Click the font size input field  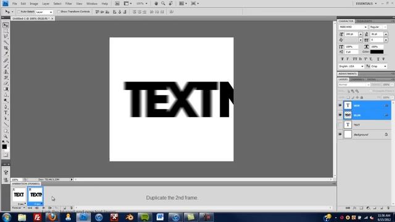pos(351,34)
